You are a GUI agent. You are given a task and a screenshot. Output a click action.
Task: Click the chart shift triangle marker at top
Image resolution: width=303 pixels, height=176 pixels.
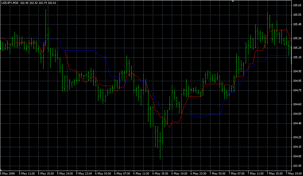pos(234,1)
